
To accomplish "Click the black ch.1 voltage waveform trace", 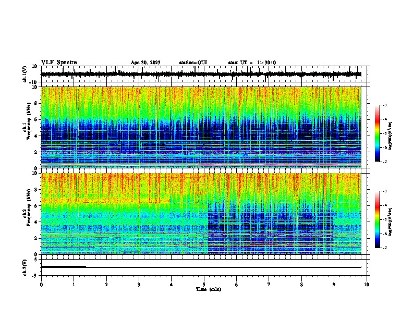I will 201,74.
